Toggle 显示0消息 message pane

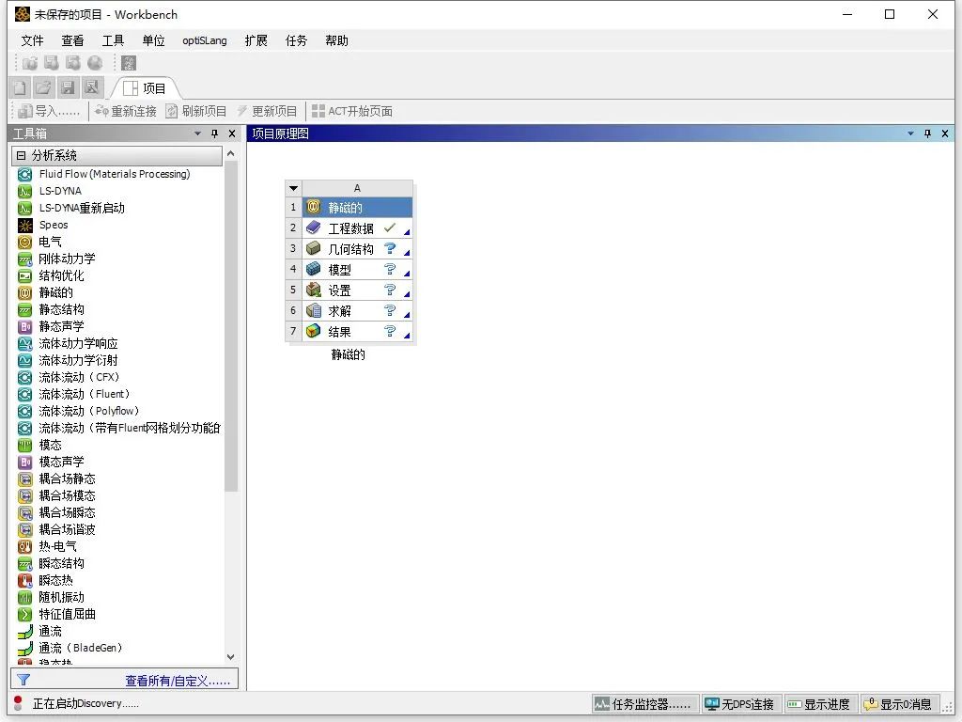(x=899, y=703)
